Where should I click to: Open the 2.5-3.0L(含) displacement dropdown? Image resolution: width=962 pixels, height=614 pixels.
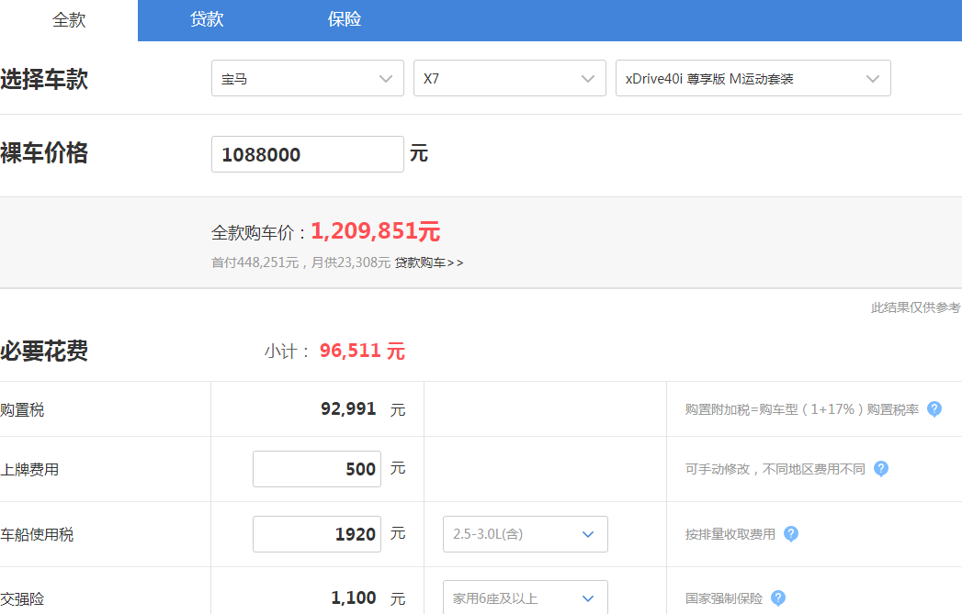[x=526, y=534]
